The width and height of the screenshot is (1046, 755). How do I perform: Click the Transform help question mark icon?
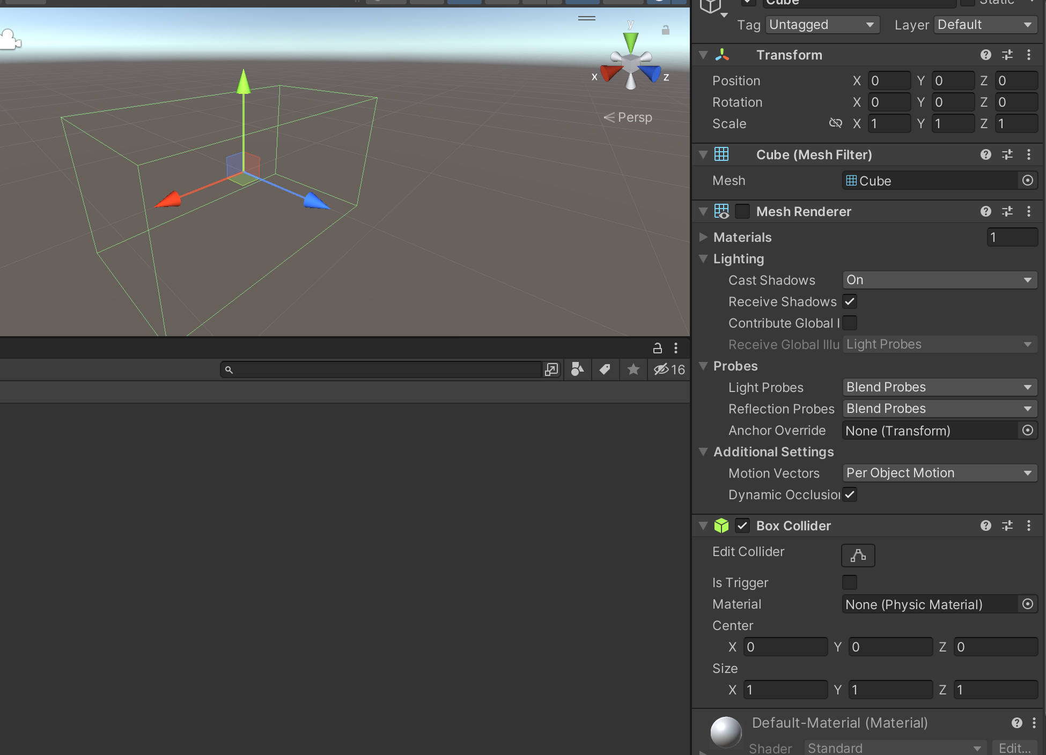pos(986,55)
